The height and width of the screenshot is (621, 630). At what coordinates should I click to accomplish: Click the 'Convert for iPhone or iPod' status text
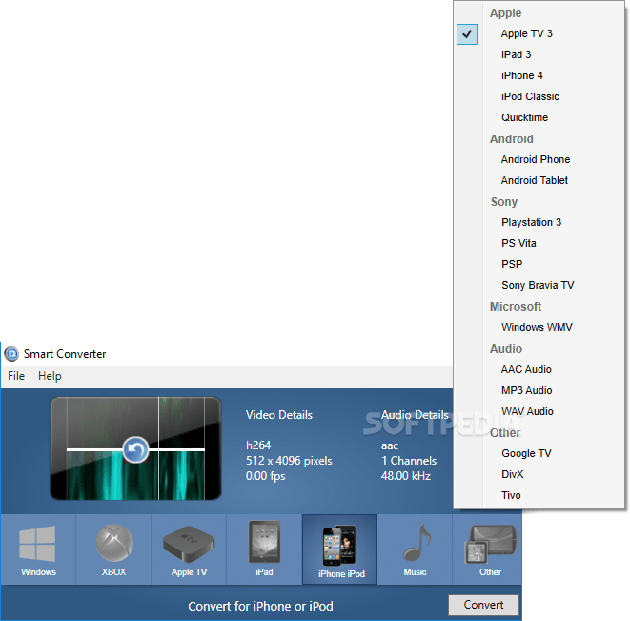[x=260, y=606]
